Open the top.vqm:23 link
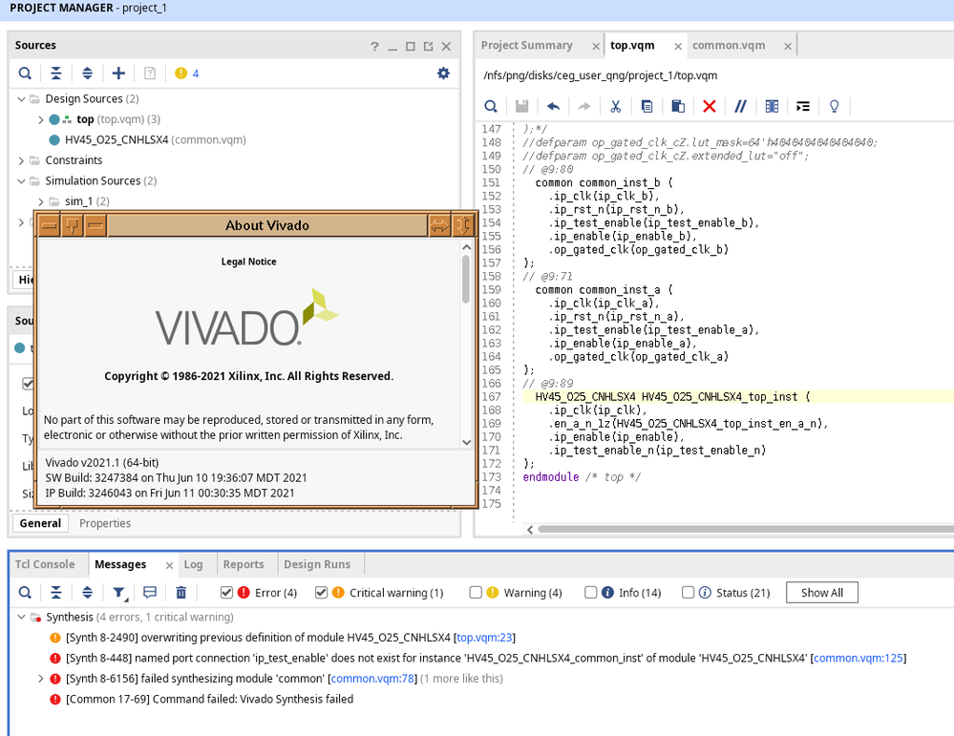 (484, 638)
